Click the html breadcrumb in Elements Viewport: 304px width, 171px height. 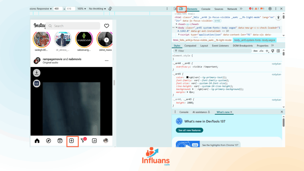point(202,40)
